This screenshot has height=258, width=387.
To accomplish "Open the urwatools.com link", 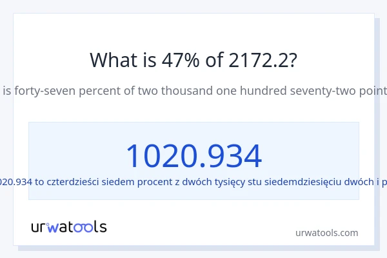I will (x=326, y=233).
